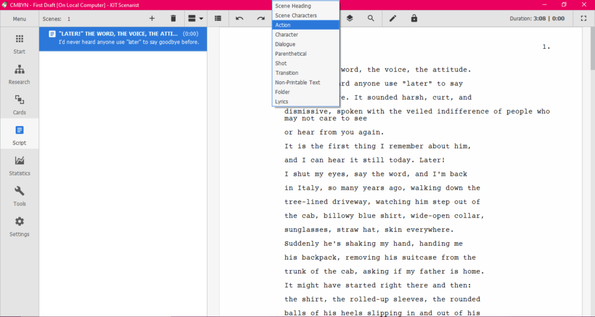Screen dimensions: 595x317
Task: Choose Scene Heading block style
Action: point(306,6)
